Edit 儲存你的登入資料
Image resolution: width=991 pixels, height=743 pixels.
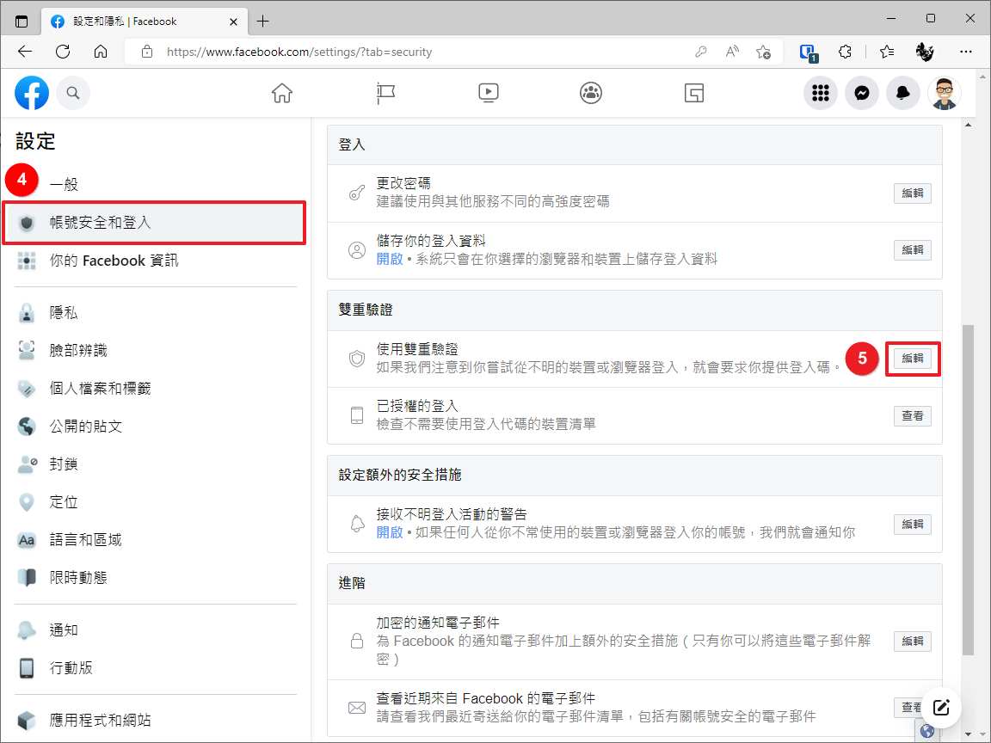coord(912,250)
